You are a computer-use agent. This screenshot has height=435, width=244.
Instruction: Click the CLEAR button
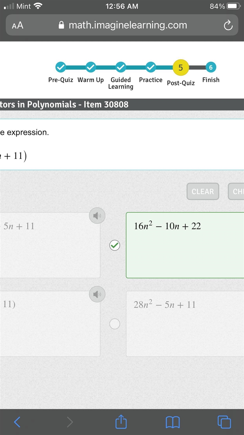tap(203, 191)
